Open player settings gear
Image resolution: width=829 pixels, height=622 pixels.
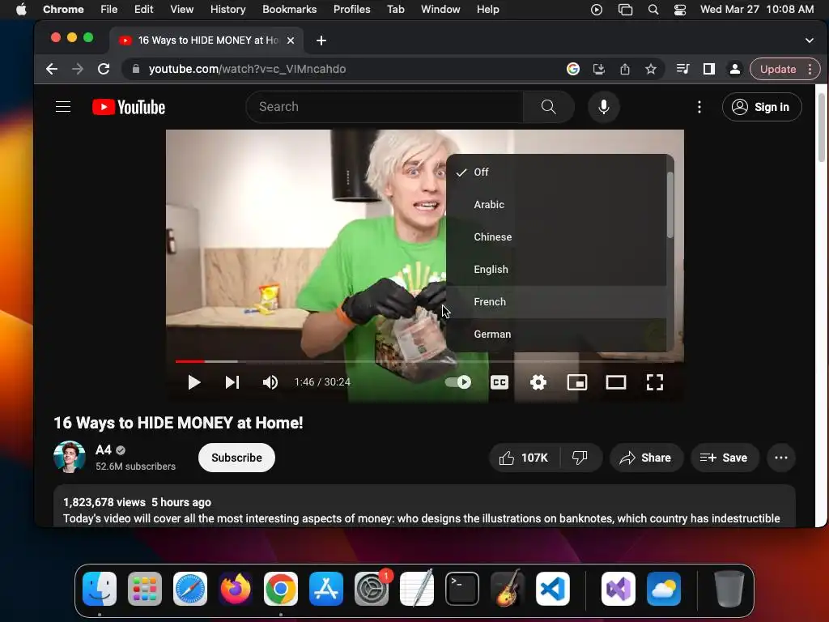click(x=538, y=382)
